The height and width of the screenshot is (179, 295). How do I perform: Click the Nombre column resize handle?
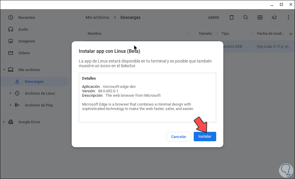[188, 34]
